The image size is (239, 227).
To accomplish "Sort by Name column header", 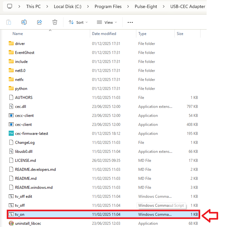I will [18, 34].
